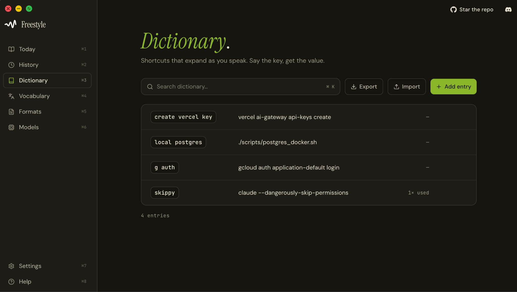This screenshot has width=517, height=292.
Task: Click the Vocabulary translate icon
Action: click(x=11, y=96)
